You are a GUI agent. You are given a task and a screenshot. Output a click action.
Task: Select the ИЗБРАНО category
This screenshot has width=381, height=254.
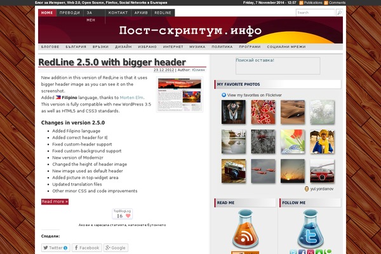tap(147, 46)
